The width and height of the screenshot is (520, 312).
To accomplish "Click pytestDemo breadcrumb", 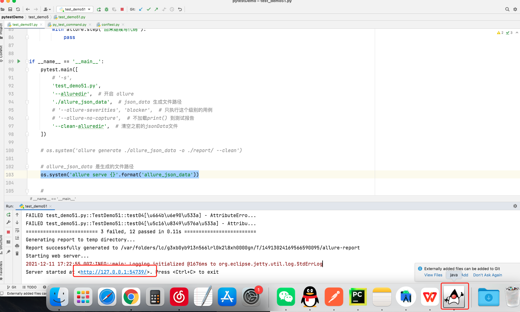I will [x=12, y=17].
